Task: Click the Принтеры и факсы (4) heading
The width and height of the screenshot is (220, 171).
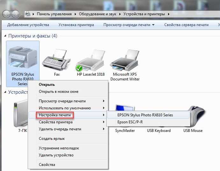Action: [x=33, y=36]
